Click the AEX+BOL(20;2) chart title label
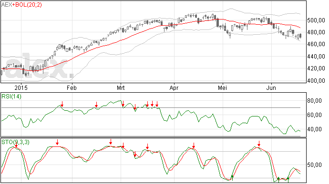329x184 pixels. click(x=21, y=5)
